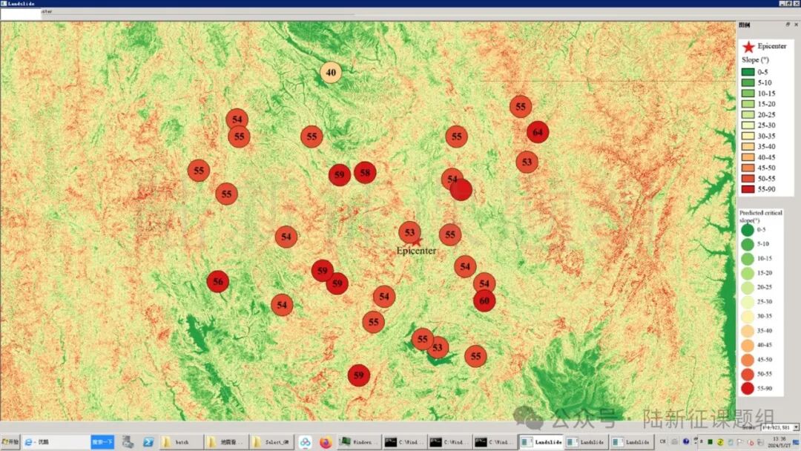Open the Windows Start button
The image size is (801, 451).
10,442
